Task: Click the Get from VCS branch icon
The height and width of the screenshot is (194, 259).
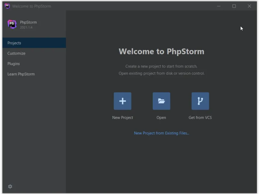Action: [x=200, y=101]
